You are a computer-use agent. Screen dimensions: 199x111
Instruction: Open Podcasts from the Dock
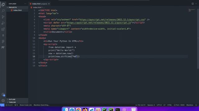[x=124, y=110]
